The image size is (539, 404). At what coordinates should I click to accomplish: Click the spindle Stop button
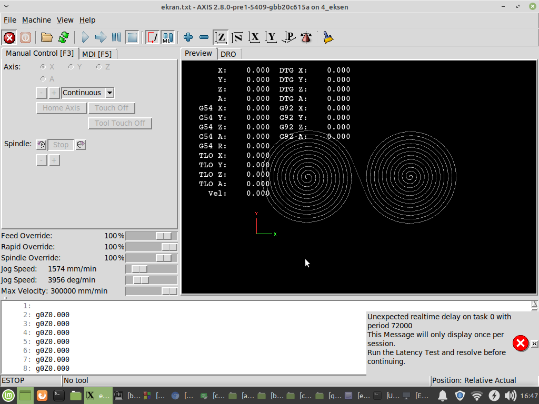(61, 145)
